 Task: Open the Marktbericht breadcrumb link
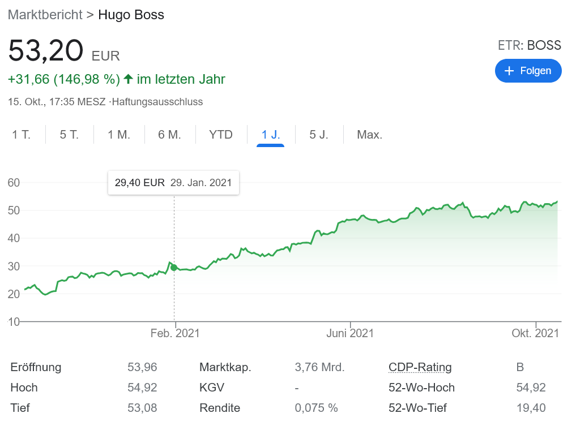coord(45,15)
